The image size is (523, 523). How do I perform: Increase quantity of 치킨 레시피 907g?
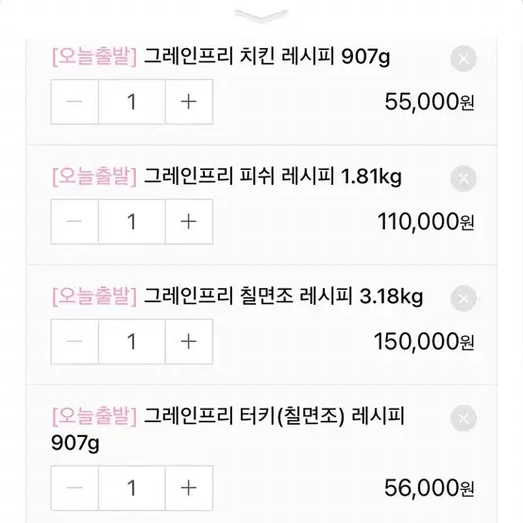tap(189, 102)
